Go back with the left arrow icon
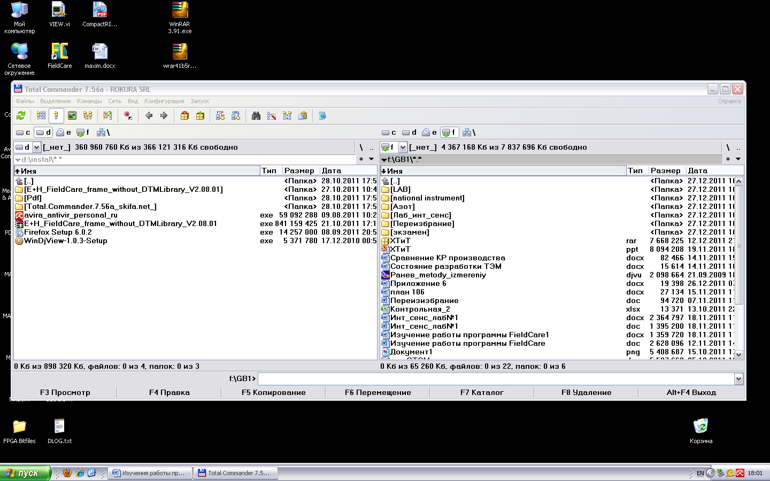Screen dimensions: 770x481 click(x=149, y=115)
